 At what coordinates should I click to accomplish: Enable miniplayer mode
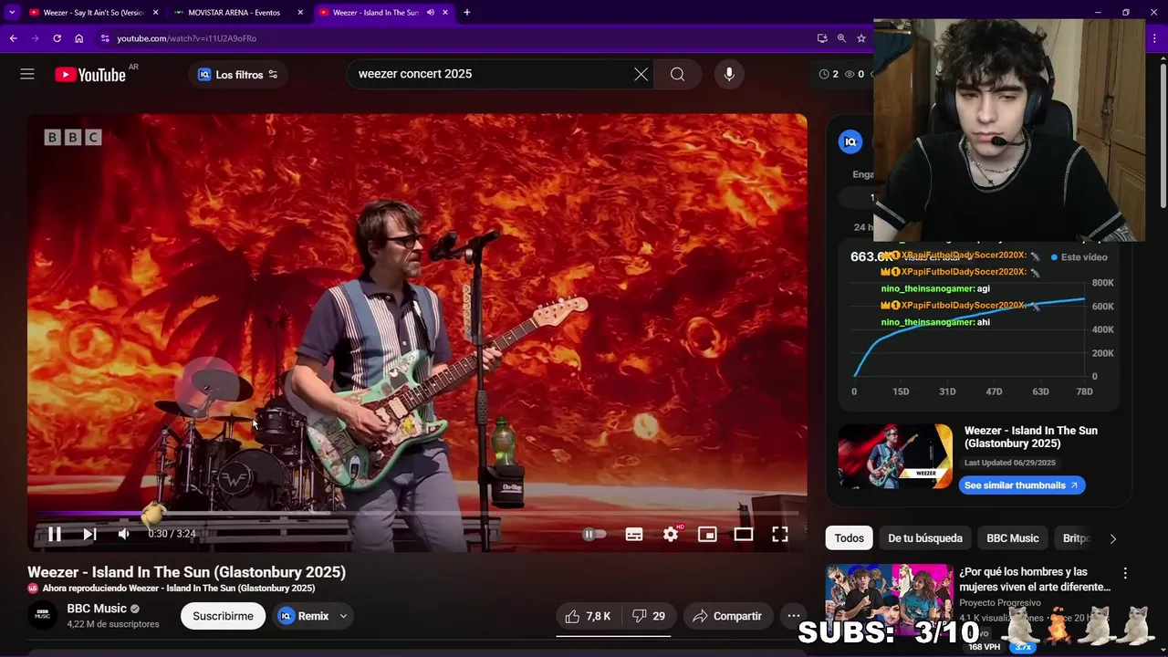coord(707,534)
